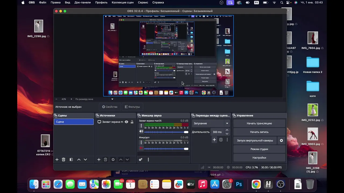The image size is (344, 193).
Task: Select Захват экрана source row
Action: pyautogui.click(x=116, y=122)
